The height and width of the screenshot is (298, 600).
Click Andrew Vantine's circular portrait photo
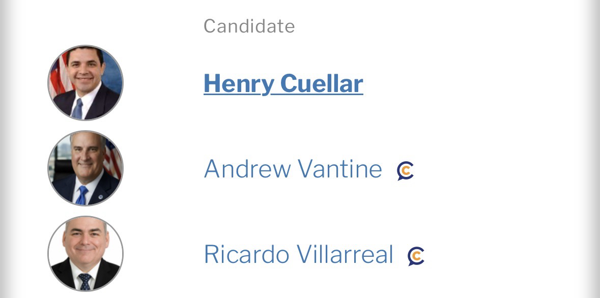[x=85, y=168]
